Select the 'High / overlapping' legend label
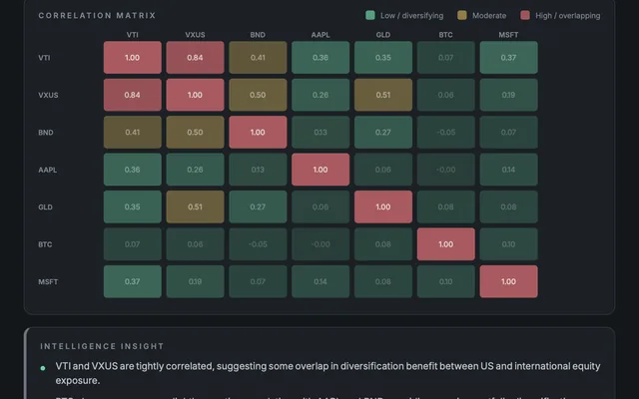The width and height of the screenshot is (639, 399). point(568,16)
